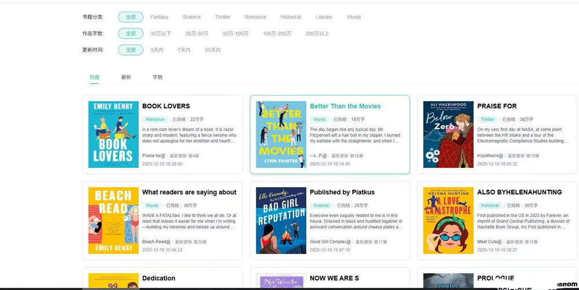Image resolution: width=579 pixels, height=290 pixels.
Task: Open the Bad Girl Reputation cover
Action: [281, 221]
